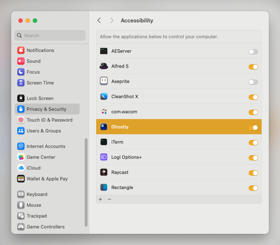Go back using the left chevron

pyautogui.click(x=99, y=21)
